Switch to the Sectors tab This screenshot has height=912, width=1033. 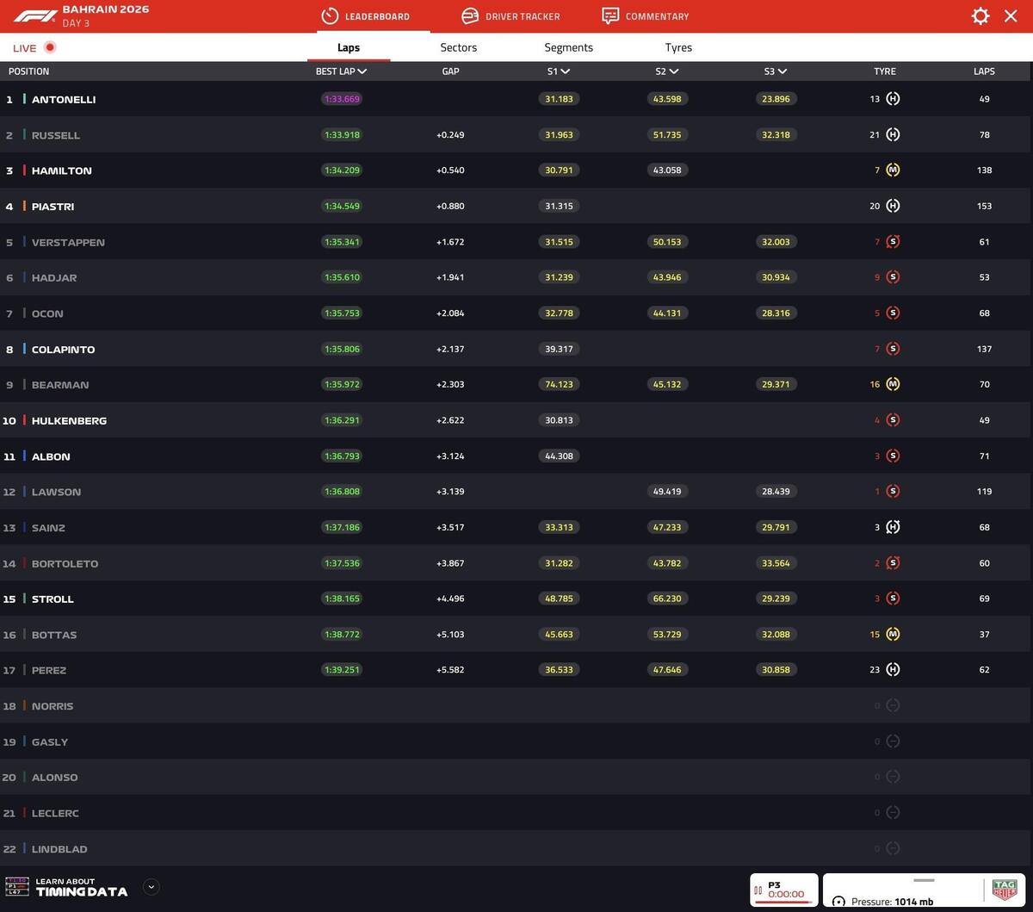coord(458,47)
